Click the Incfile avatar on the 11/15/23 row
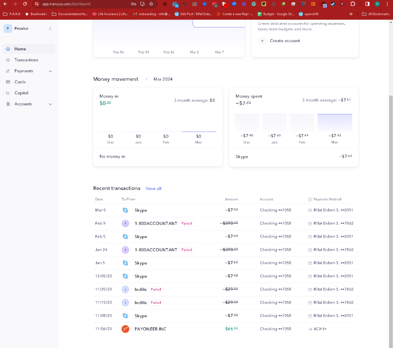 click(x=125, y=303)
